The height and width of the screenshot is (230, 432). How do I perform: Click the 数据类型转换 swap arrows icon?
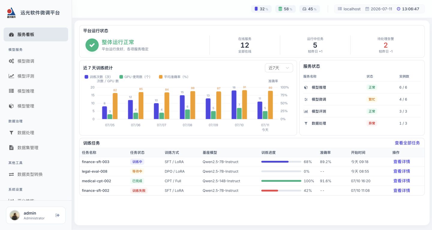pos(11,174)
